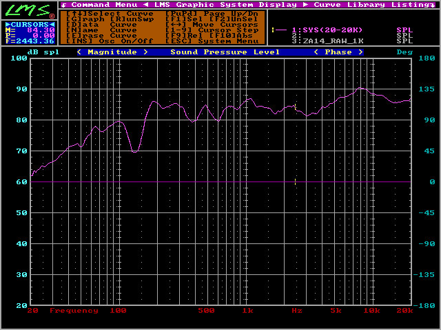Screen dimensions: 441x330
Task: Click the left chevron beside Magnitude
Action: (79, 52)
